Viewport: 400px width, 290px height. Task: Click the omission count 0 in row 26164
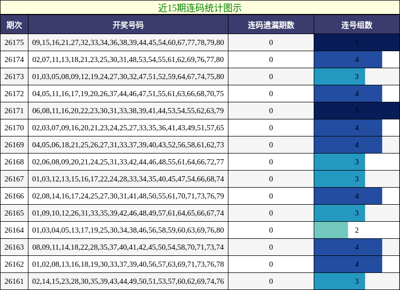point(271,230)
